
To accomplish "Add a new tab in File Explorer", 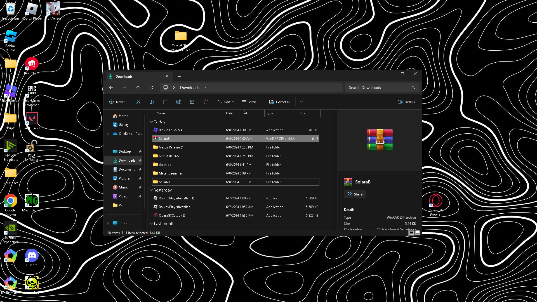I will click(179, 77).
